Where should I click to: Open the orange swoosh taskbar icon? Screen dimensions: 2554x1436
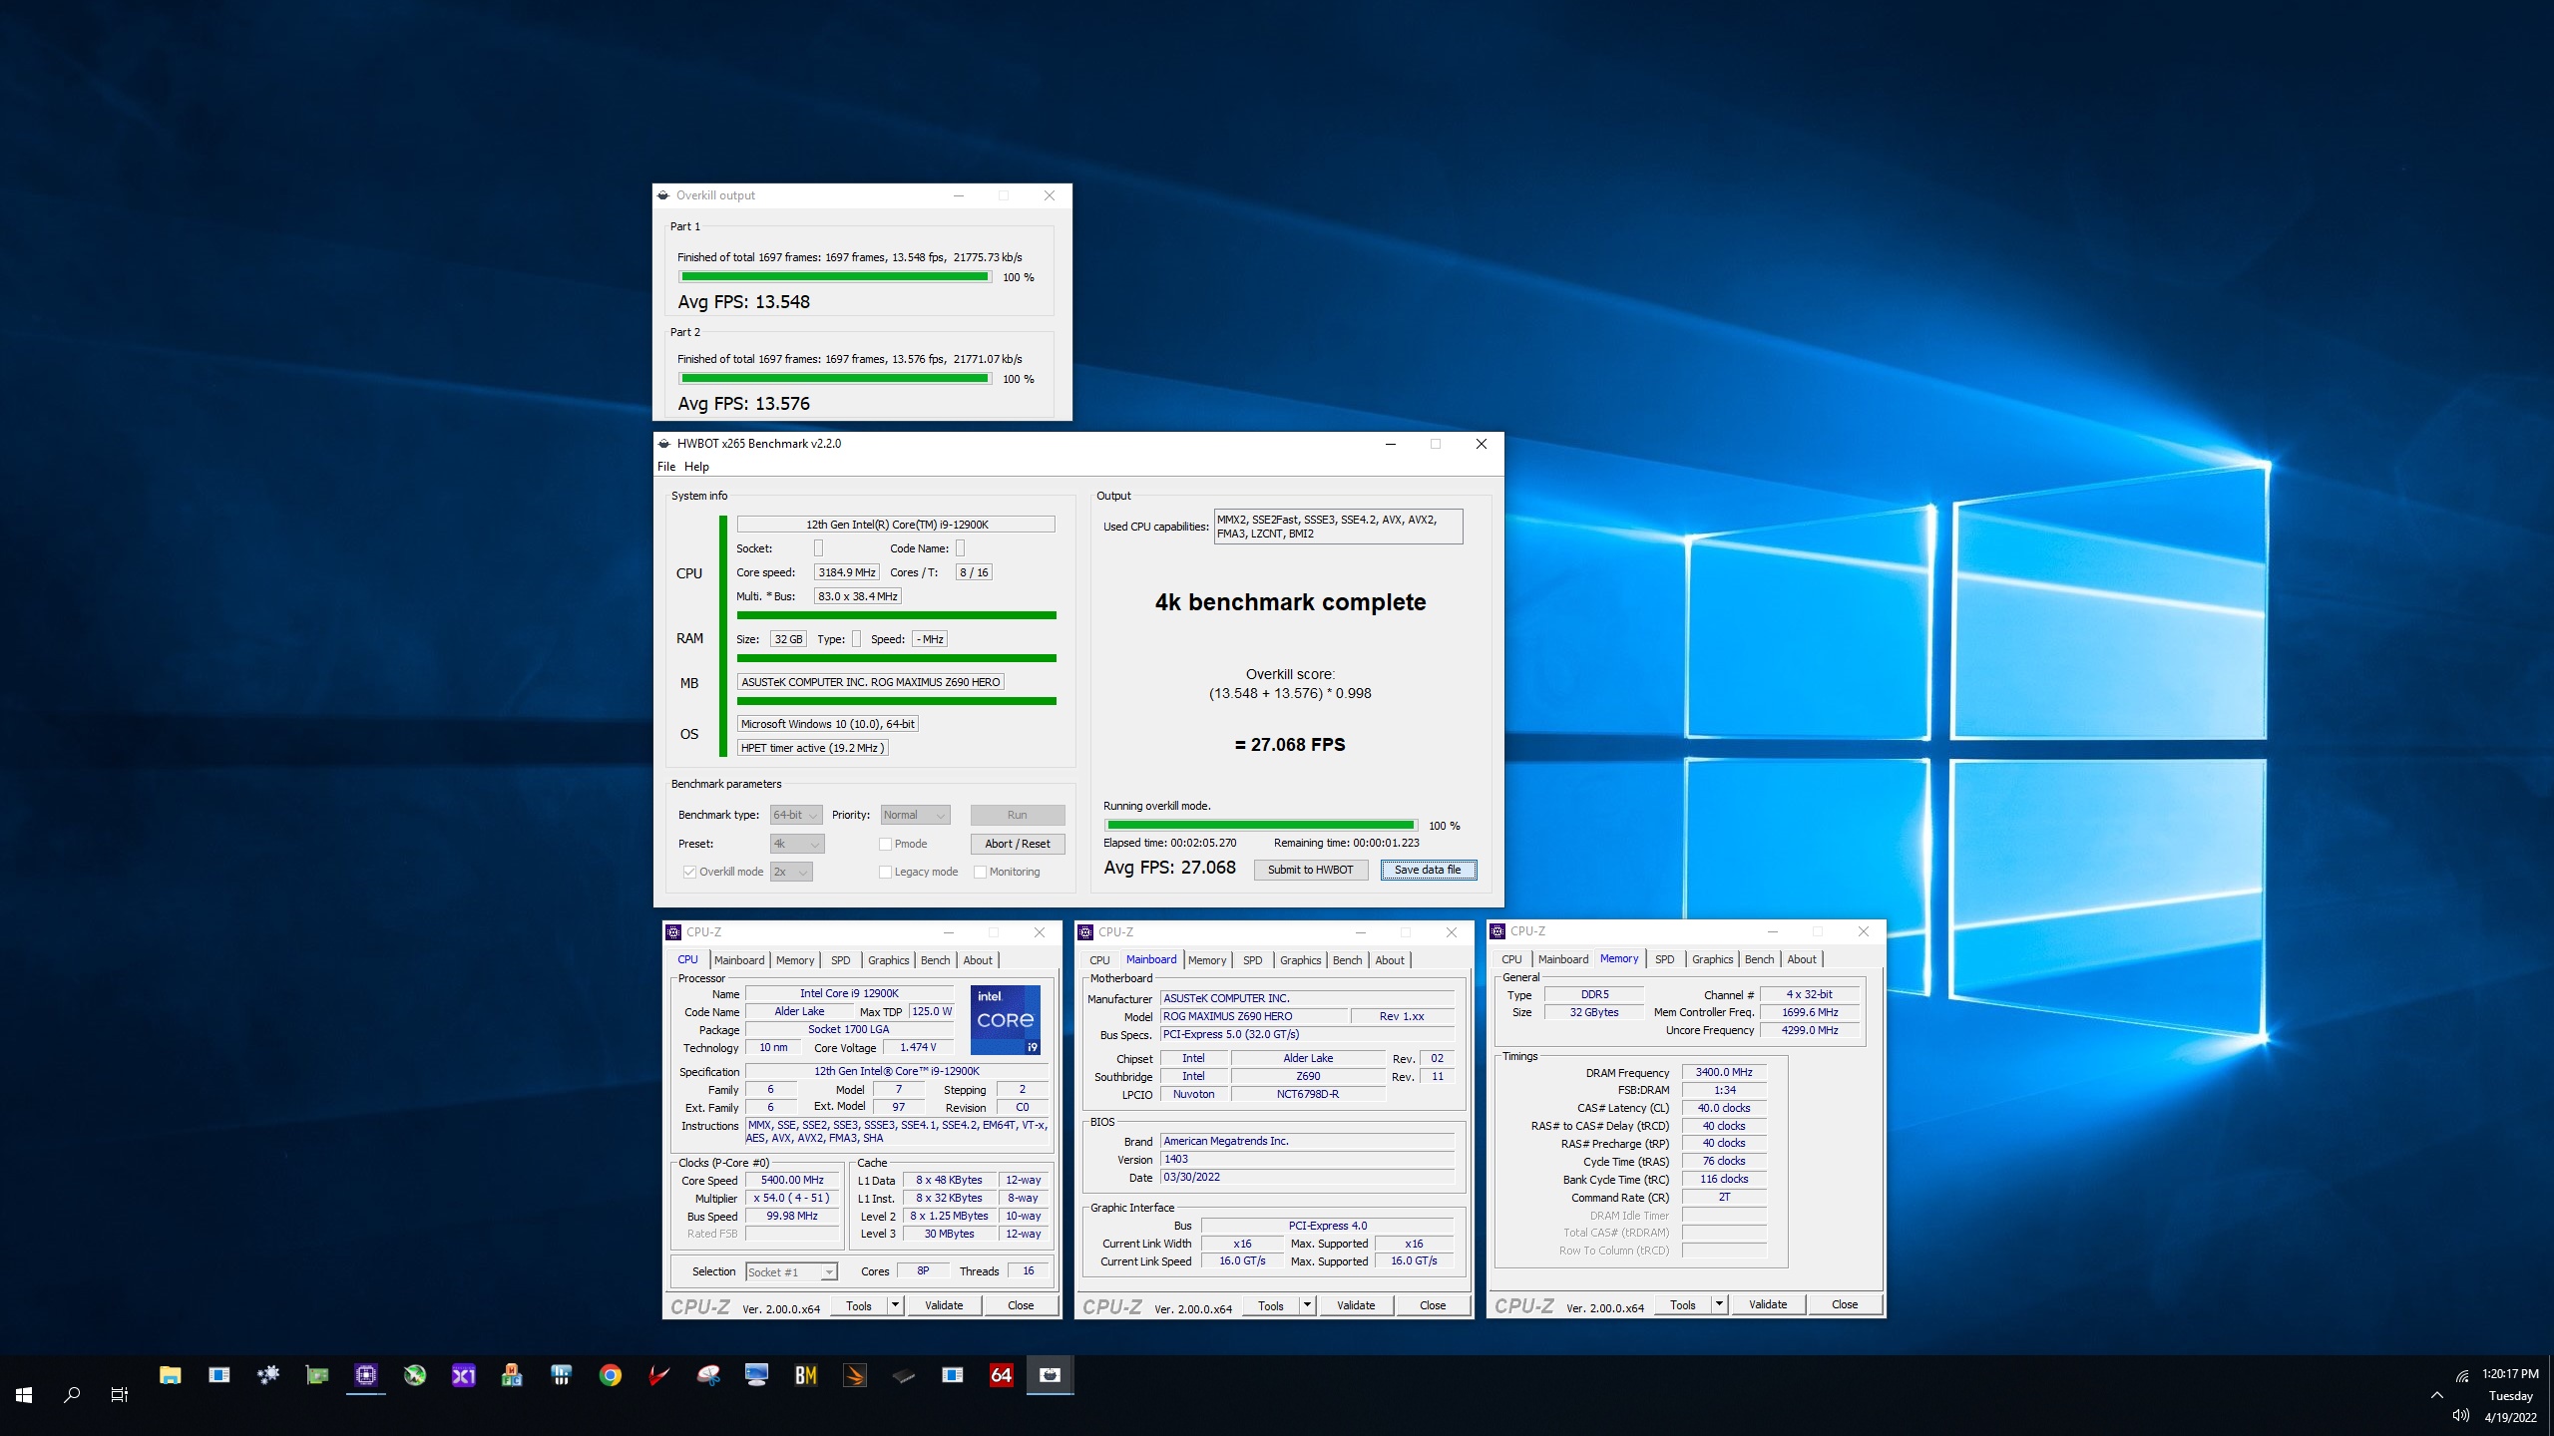click(x=855, y=1375)
